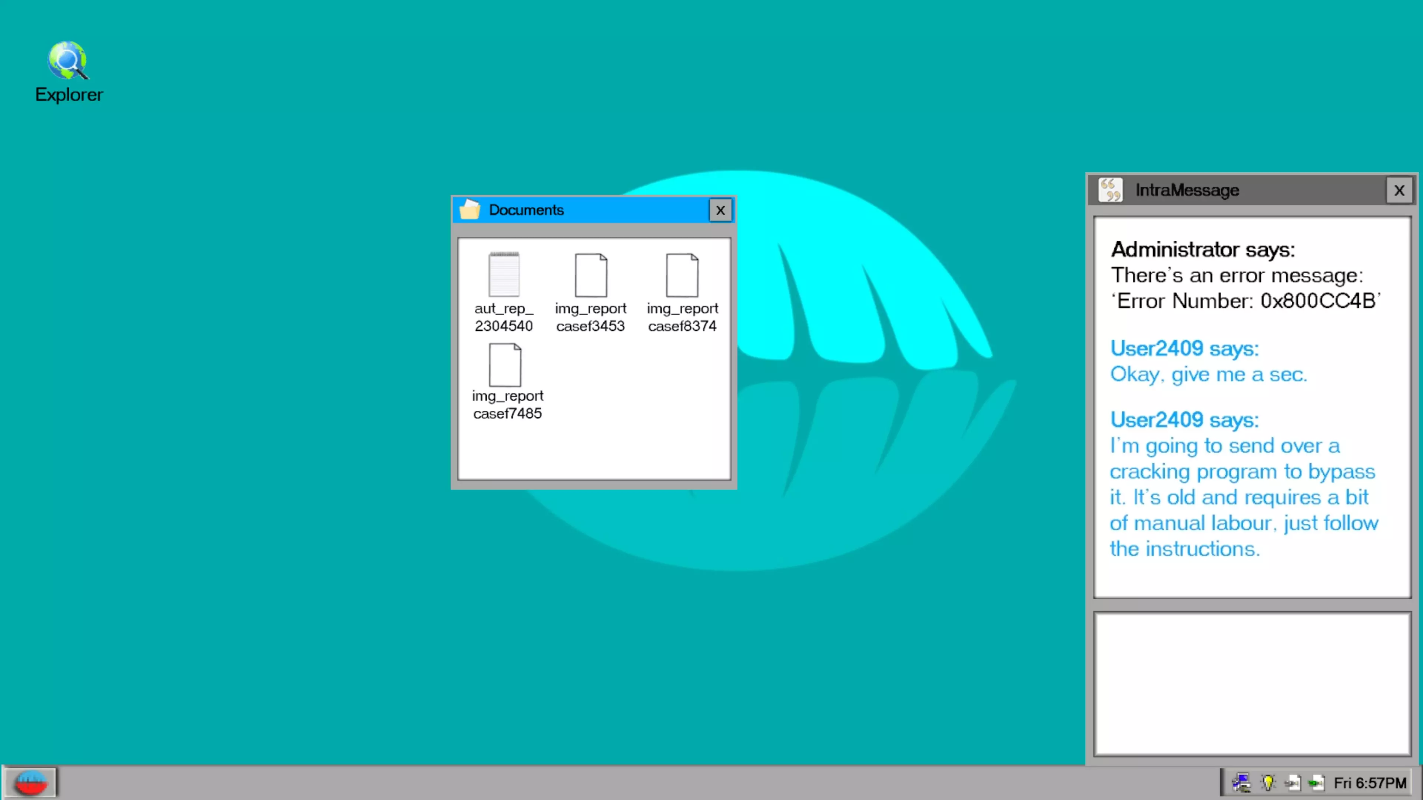Click the Fri 6:57PM clock
1423x800 pixels.
(1369, 783)
